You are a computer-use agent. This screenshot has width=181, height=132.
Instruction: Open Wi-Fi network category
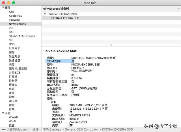pos(12,121)
